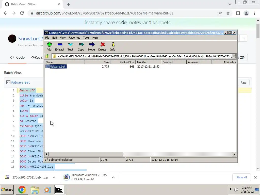Open the View menu in 7-Zip
Viewport: 260px width, 195px height.
click(63, 38)
